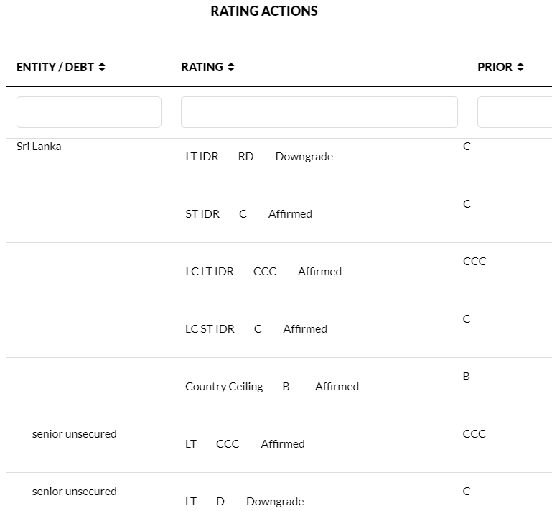Focus the Entity / Debt filter field
This screenshot has height=511, width=552.
[x=89, y=112]
